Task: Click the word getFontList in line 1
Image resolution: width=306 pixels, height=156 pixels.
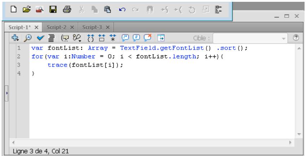Action: 182,48
